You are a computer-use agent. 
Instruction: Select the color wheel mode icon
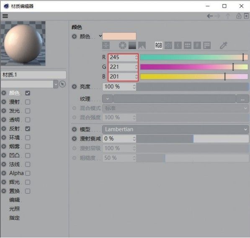[122, 46]
